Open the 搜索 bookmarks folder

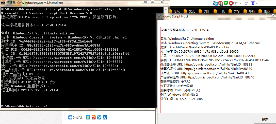[189, 11]
